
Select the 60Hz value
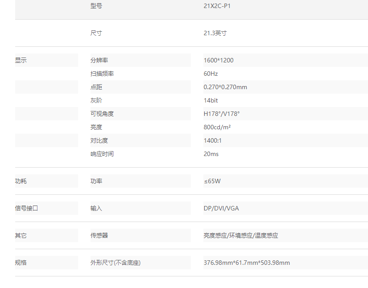(211, 74)
